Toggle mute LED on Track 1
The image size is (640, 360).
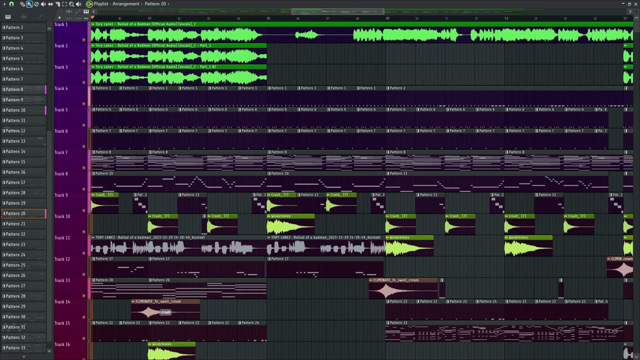coord(84,39)
